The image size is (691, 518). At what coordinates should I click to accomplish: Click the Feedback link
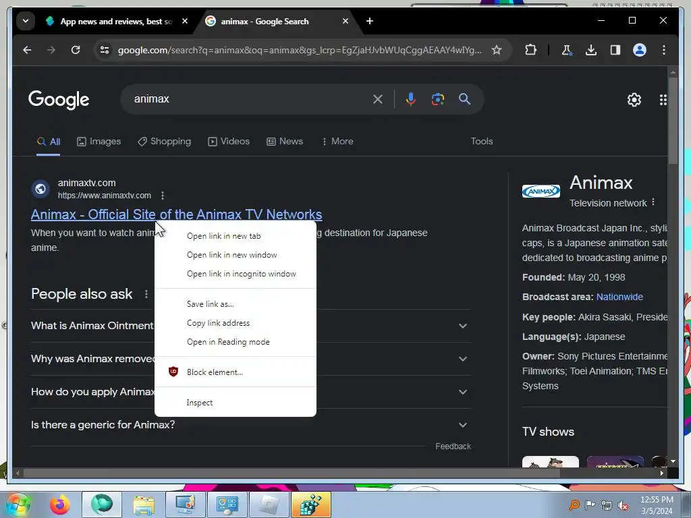(453, 447)
